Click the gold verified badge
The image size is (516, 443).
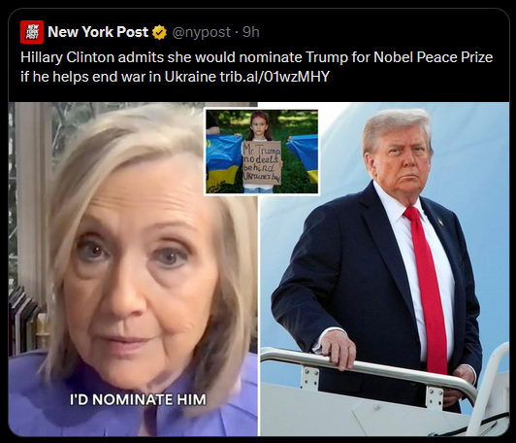click(x=159, y=32)
